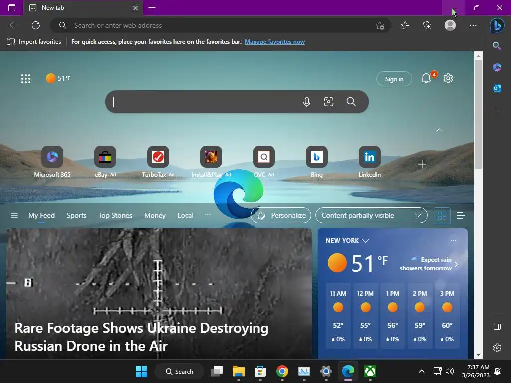The image size is (511, 383).
Task: Click the taskbar Search box
Action: click(x=179, y=371)
